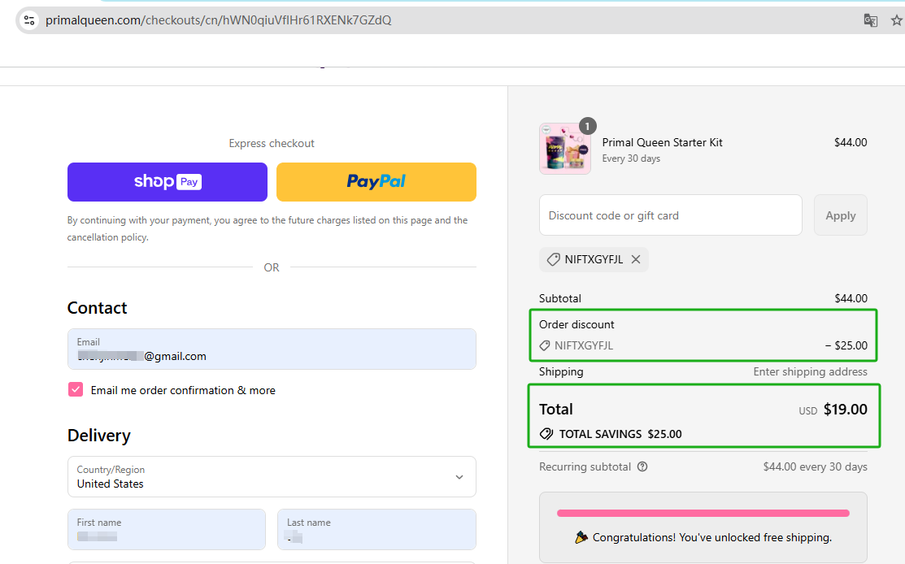905x564 pixels.
Task: Click the '$19.00' total amount
Action: [845, 410]
